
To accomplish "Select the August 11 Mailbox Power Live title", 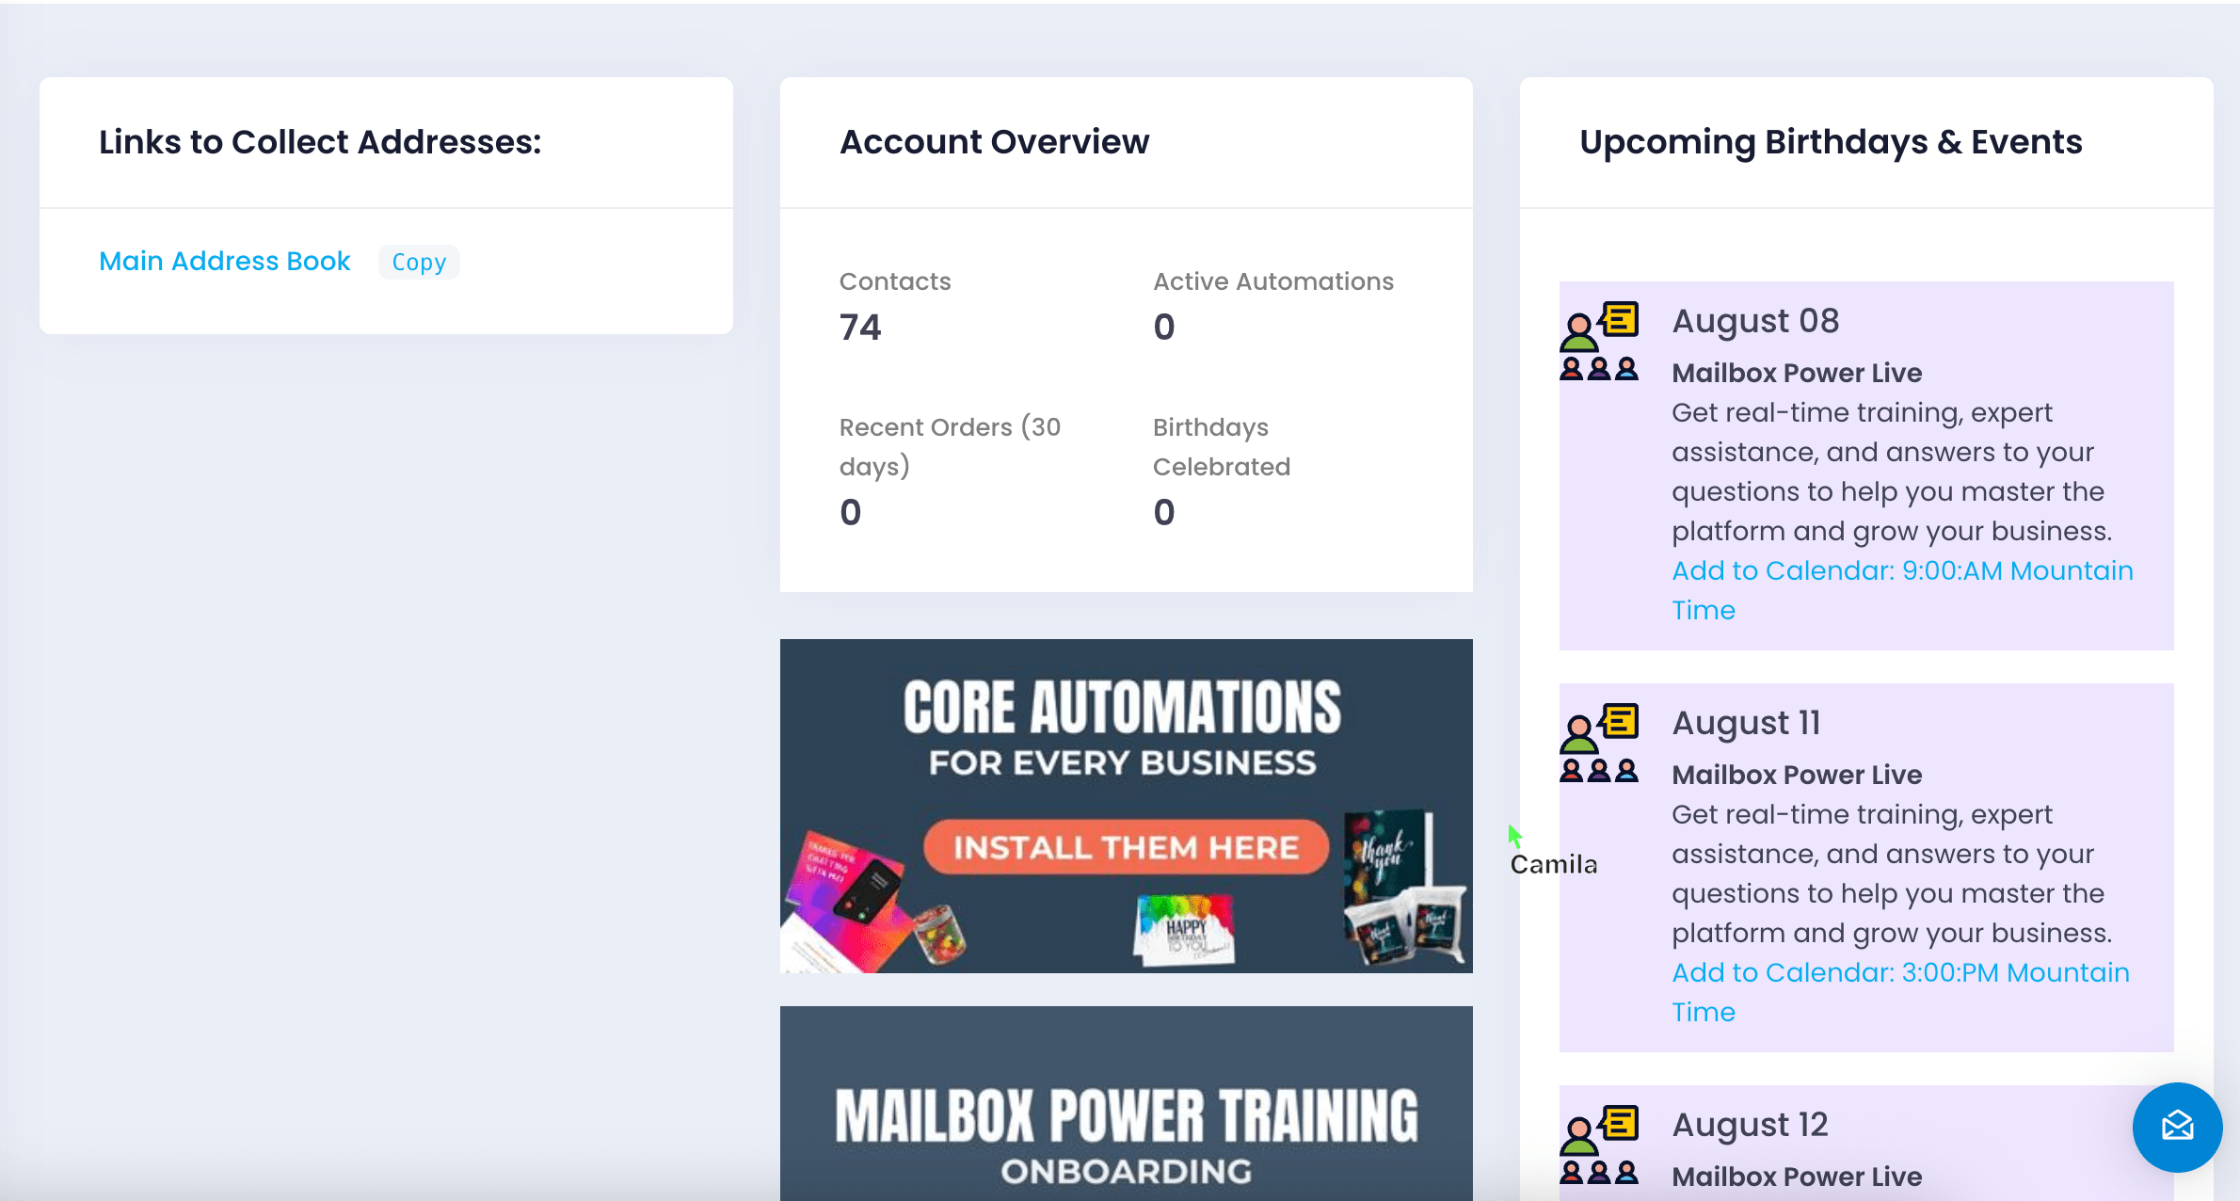I will pyautogui.click(x=1797, y=775).
